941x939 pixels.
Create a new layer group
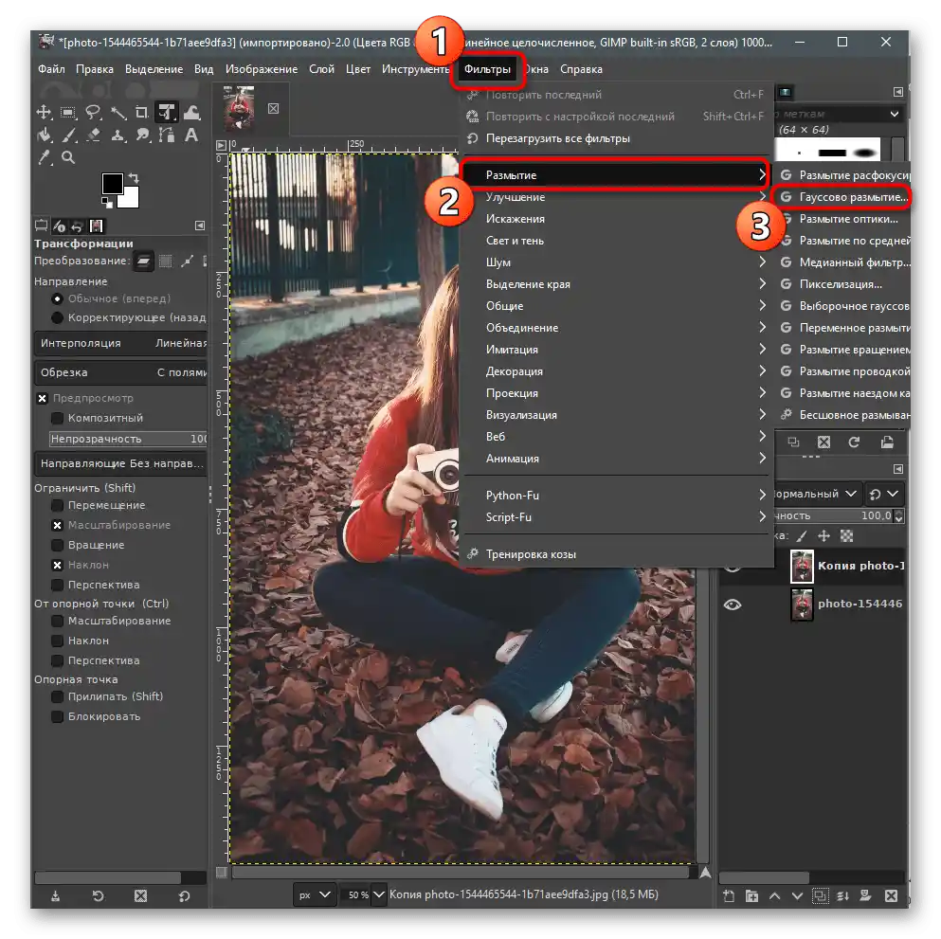[x=751, y=895]
